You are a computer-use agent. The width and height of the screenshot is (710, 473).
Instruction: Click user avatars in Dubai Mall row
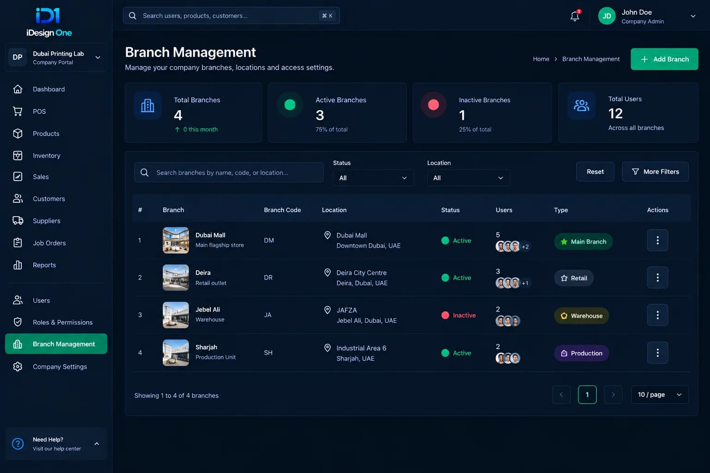(512, 246)
